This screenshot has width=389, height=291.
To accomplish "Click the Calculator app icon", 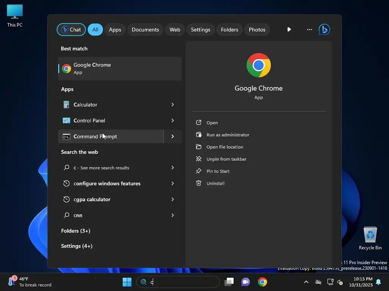I will click(66, 105).
